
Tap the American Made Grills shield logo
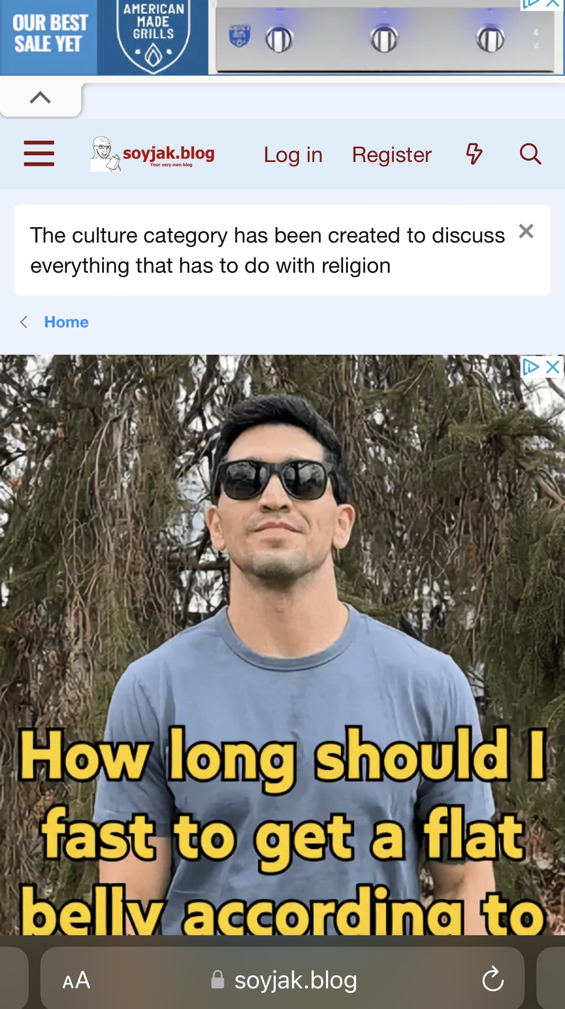153,36
